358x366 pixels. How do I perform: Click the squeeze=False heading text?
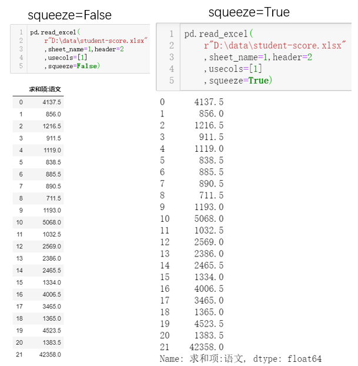pos(69,15)
